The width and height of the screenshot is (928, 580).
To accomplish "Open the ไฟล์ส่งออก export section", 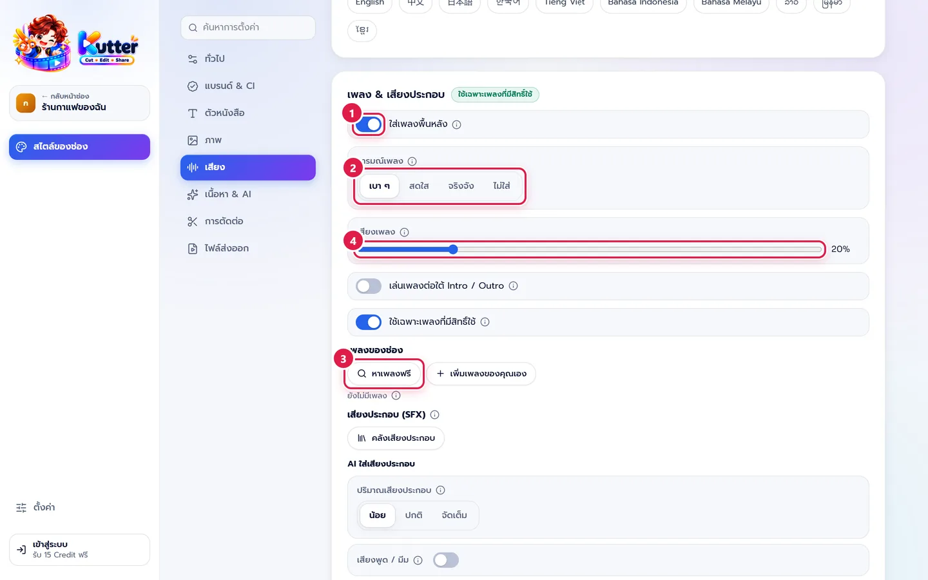I will [x=247, y=248].
